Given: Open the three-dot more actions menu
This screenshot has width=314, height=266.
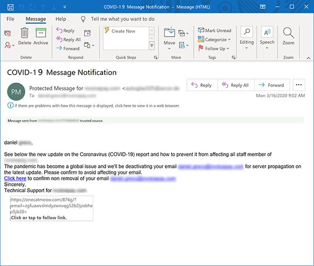Looking at the screenshot, I should coord(299,85).
